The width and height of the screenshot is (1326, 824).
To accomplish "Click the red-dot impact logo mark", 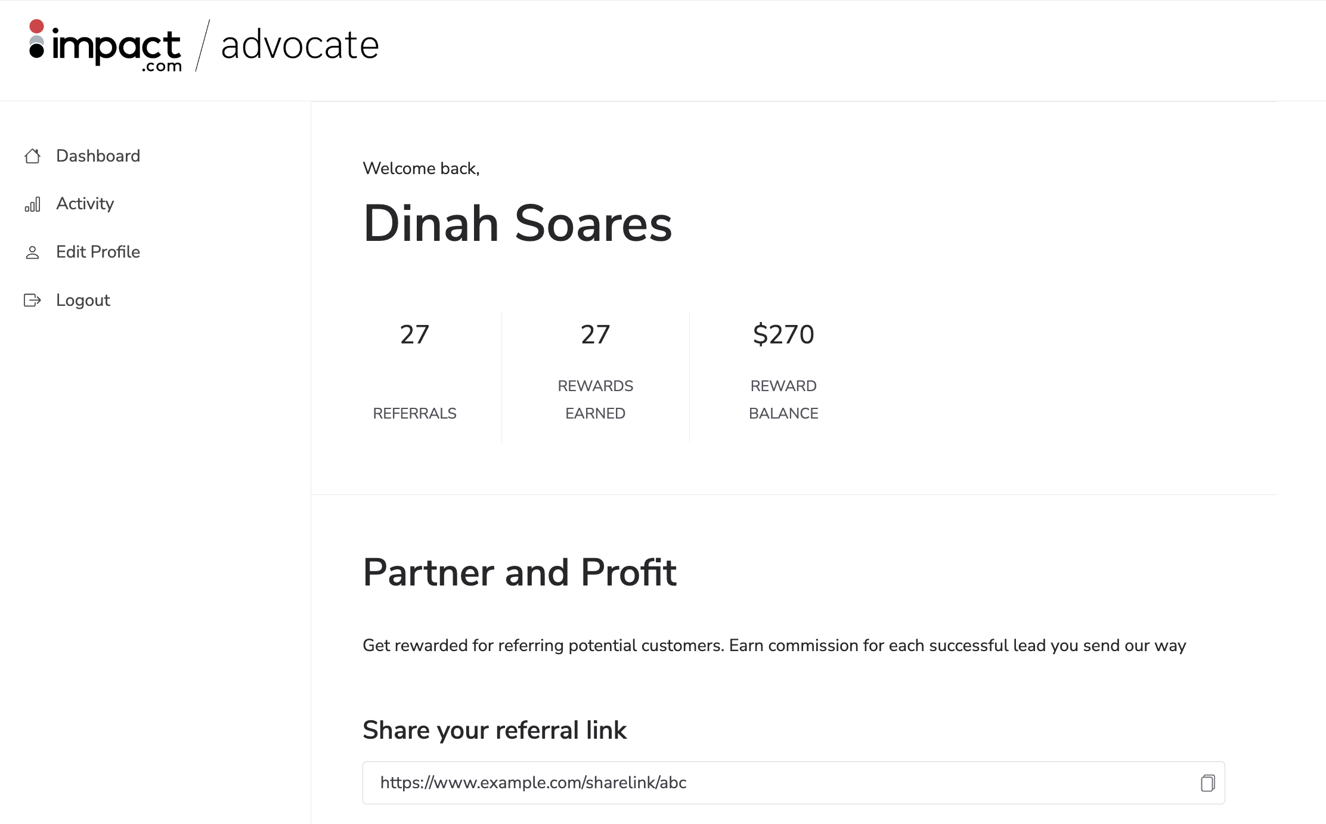I will 37,39.
